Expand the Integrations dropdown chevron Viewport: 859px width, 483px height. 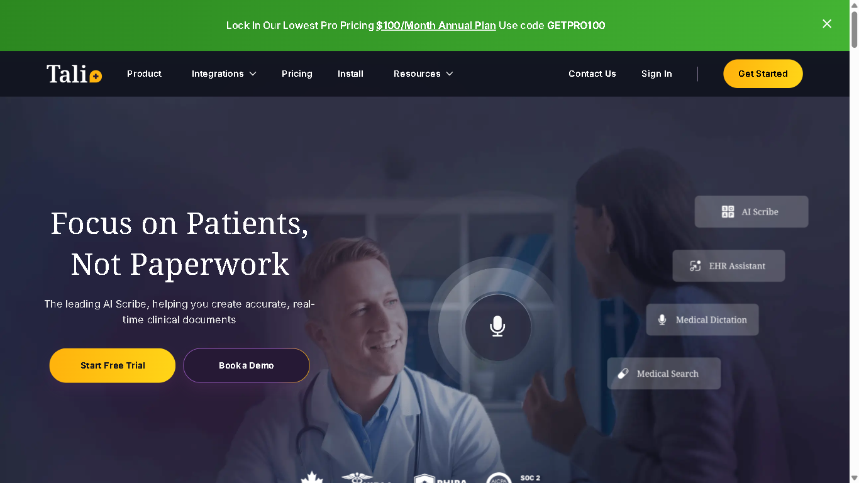[253, 74]
